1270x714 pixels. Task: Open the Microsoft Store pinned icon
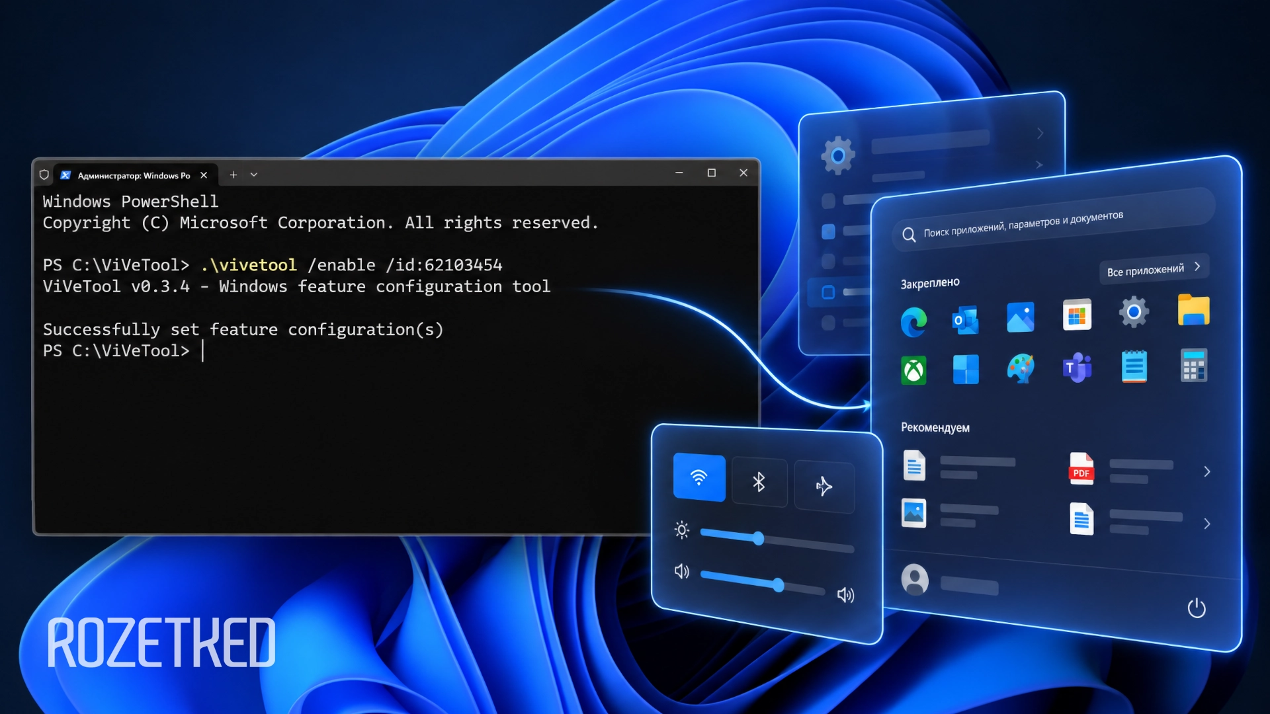click(1077, 315)
